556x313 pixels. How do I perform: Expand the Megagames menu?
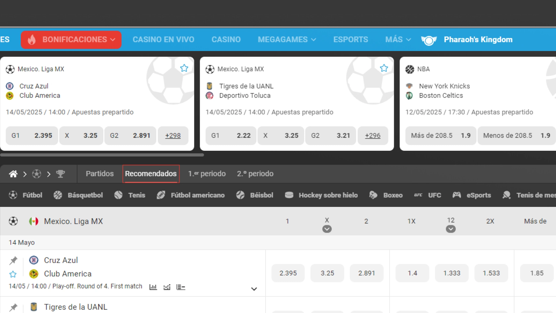pyautogui.click(x=287, y=39)
